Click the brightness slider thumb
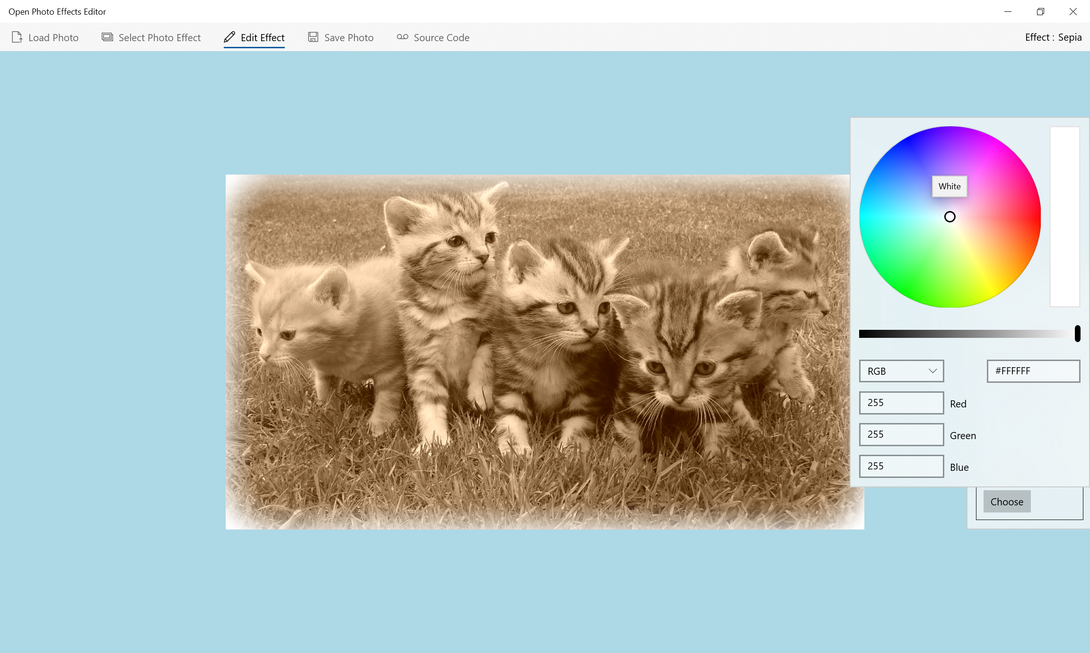 tap(1077, 334)
